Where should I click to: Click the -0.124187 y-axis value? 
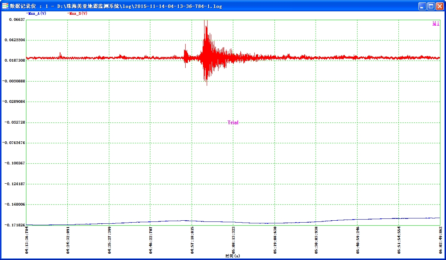click(x=15, y=184)
